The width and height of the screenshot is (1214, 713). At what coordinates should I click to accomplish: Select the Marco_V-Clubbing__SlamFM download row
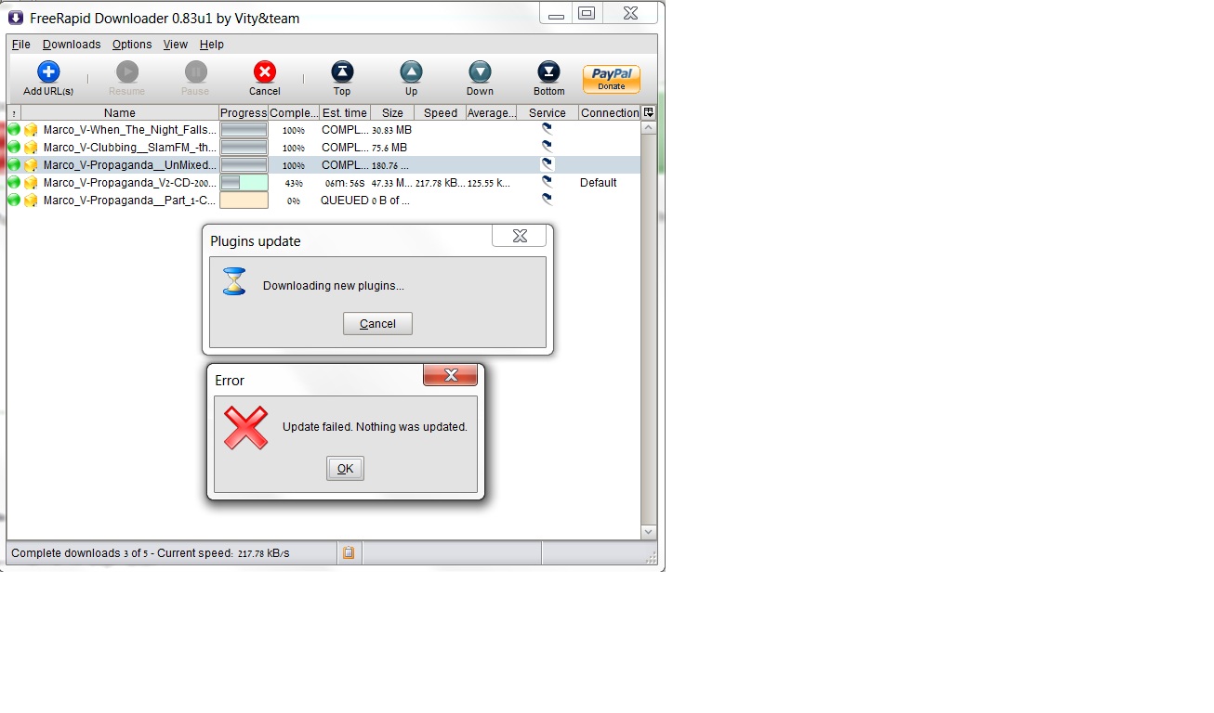pos(129,148)
